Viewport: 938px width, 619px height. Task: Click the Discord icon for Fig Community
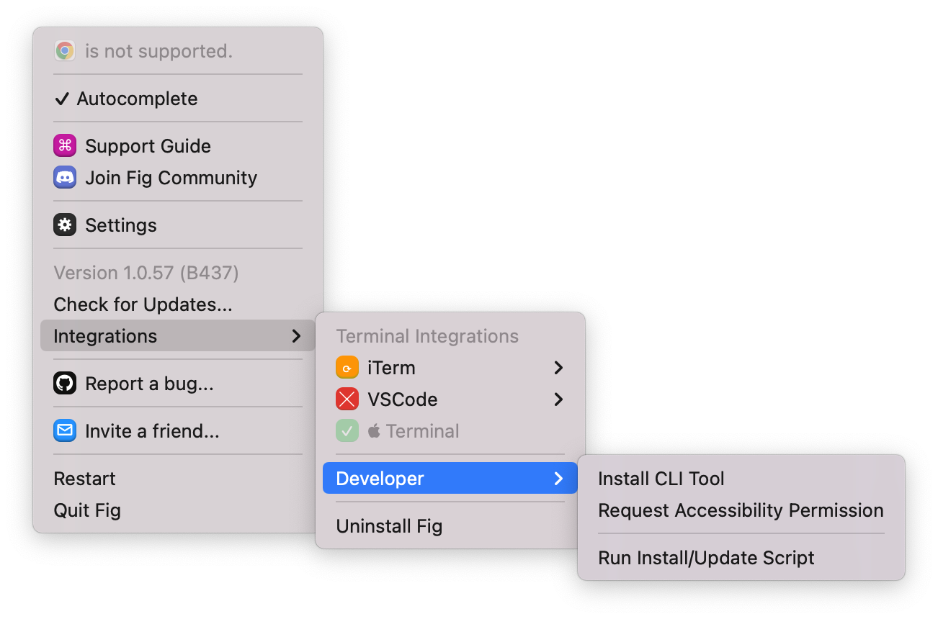coord(65,178)
